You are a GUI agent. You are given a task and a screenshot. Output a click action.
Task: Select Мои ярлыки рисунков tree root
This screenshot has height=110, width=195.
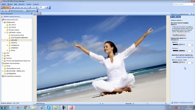(x=11, y=20)
